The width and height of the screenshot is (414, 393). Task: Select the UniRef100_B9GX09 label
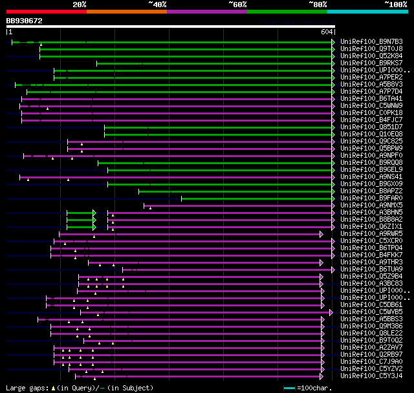click(371, 184)
